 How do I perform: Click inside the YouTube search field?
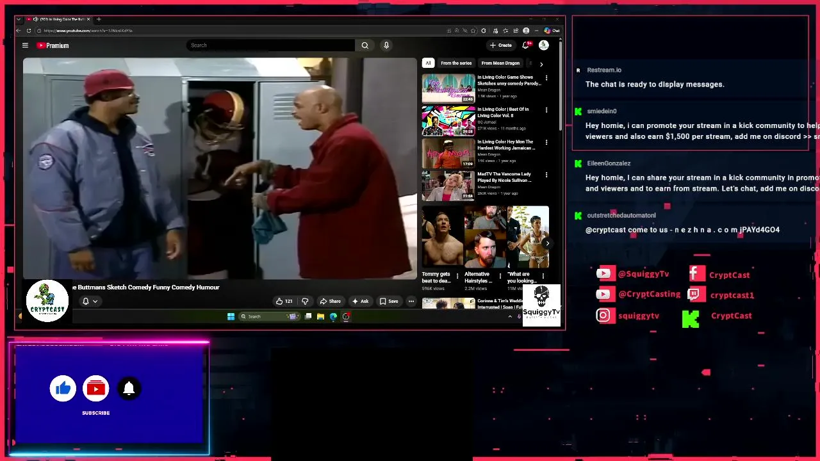click(270, 45)
